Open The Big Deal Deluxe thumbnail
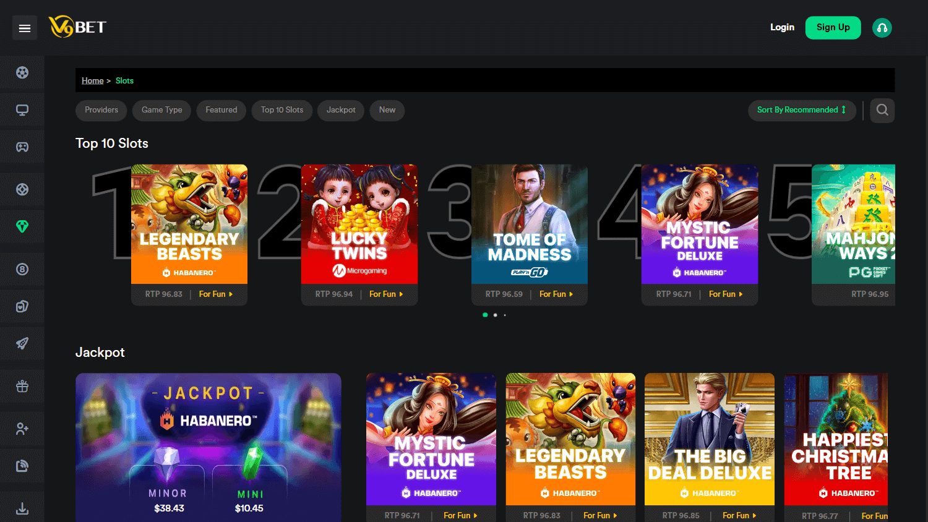 710,439
